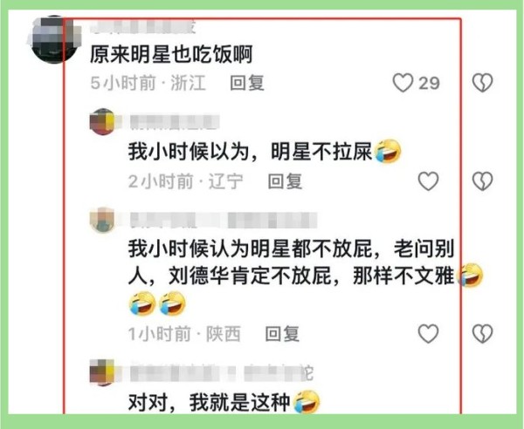The width and height of the screenshot is (524, 429).
Task: Tap 回复 under the 辽宁 comment
Action: (x=285, y=181)
